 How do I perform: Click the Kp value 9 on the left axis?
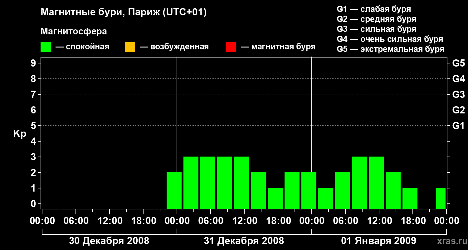coord(34,63)
